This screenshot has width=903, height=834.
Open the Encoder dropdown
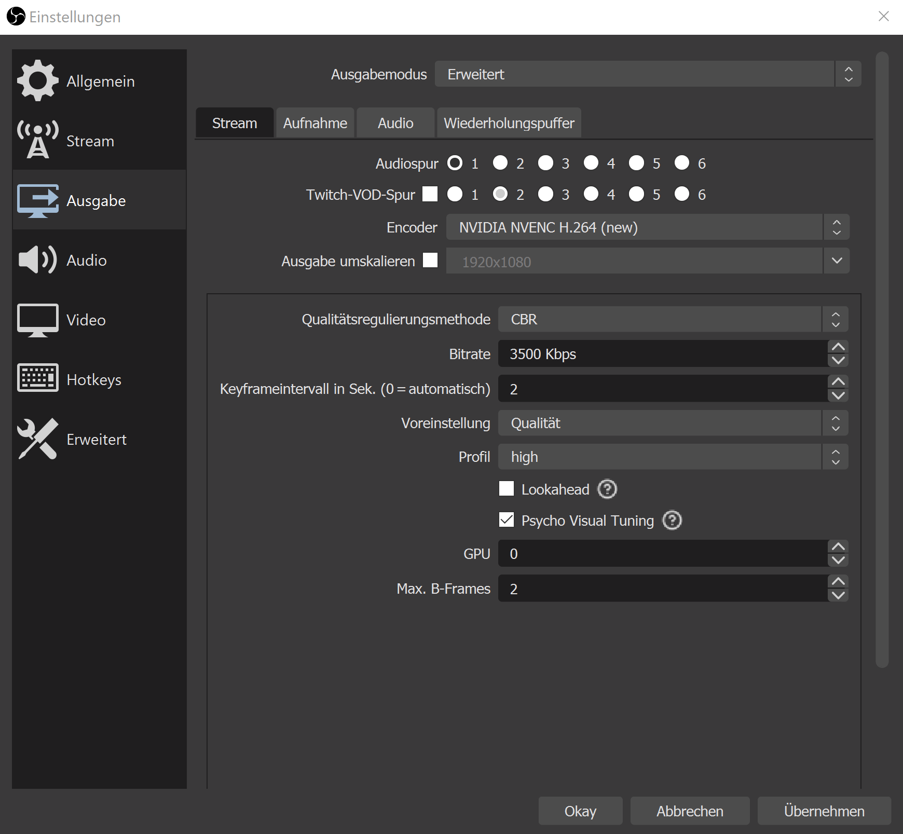(x=647, y=227)
